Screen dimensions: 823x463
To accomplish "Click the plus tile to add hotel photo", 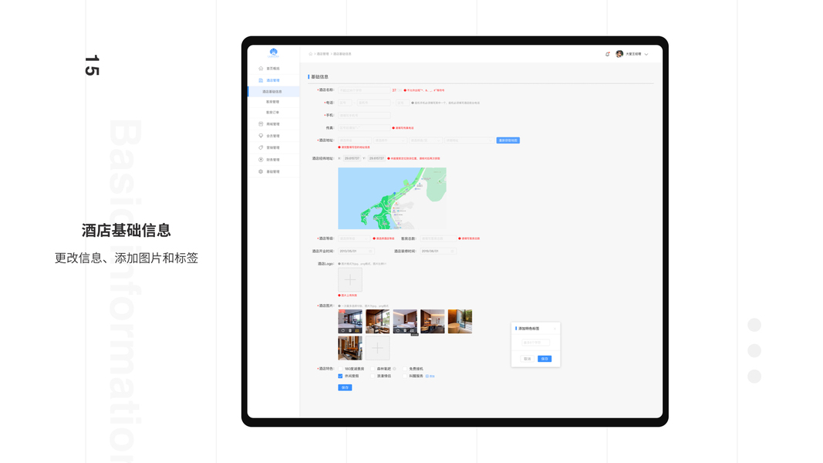I will pyautogui.click(x=377, y=348).
